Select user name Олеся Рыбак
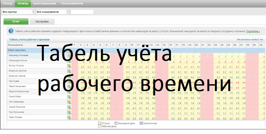Viewport: 266px width, 134px height. [x=15, y=97]
